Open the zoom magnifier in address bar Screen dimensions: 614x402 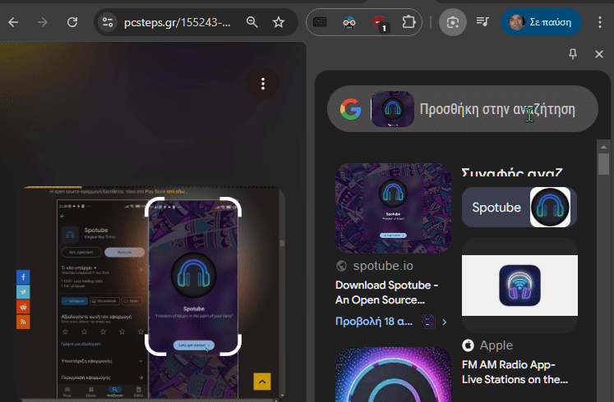coord(252,22)
